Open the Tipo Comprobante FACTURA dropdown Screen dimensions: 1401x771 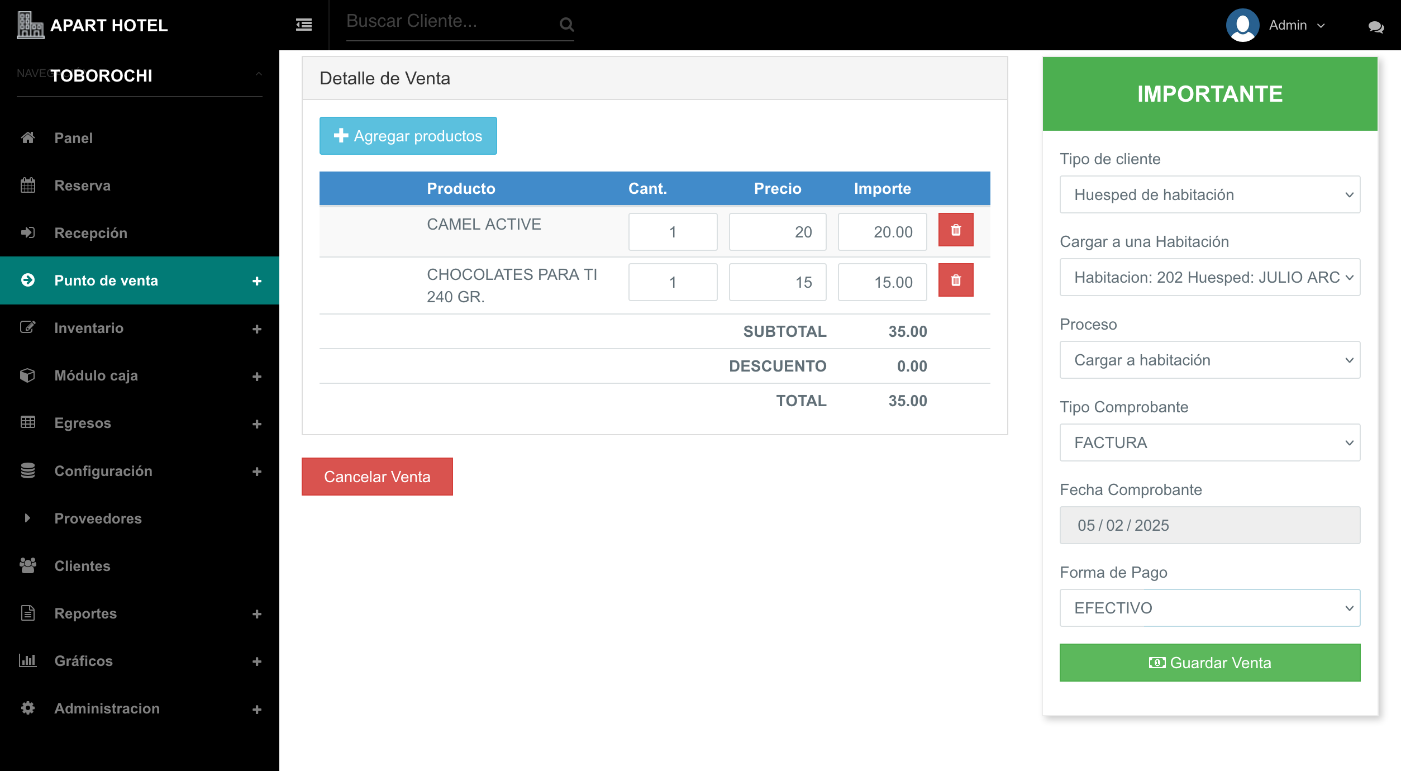pos(1209,442)
